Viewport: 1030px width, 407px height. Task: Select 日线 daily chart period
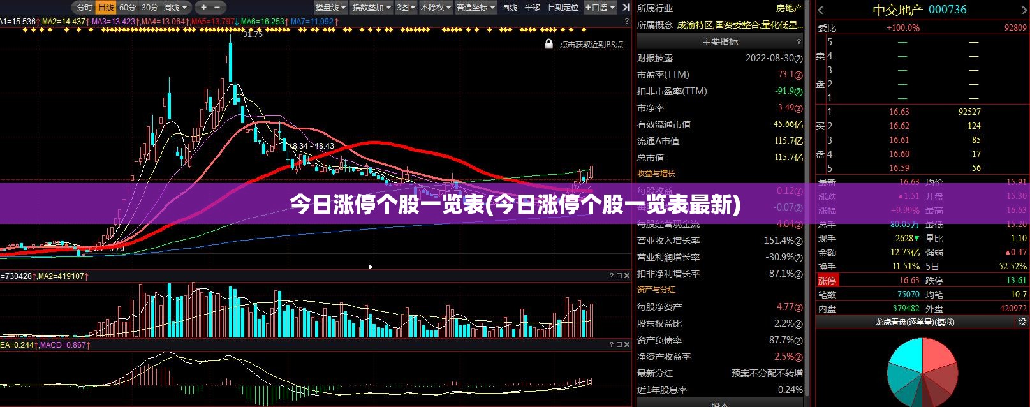(x=106, y=8)
